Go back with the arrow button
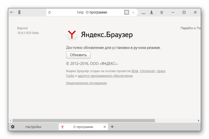The width and height of the screenshot is (209, 139). tap(12, 12)
